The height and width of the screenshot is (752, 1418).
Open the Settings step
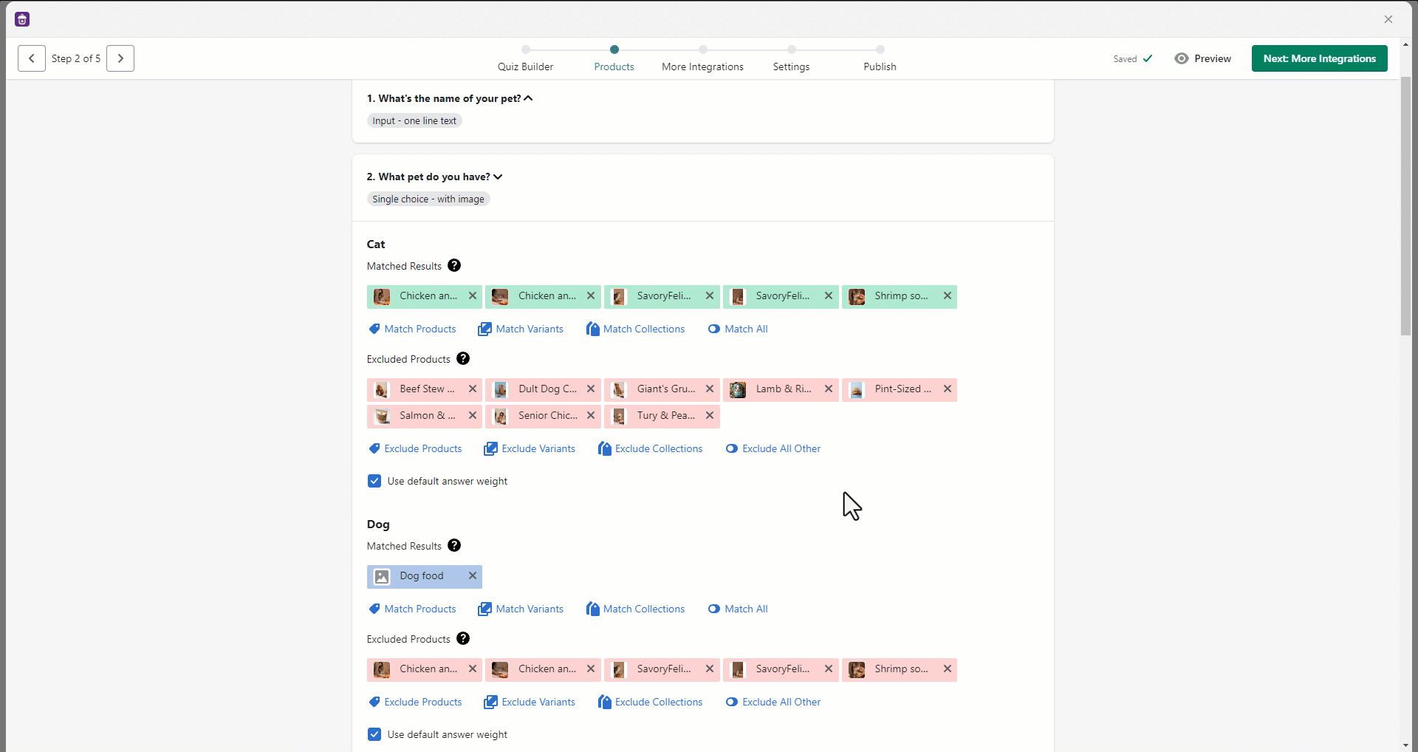792,59
